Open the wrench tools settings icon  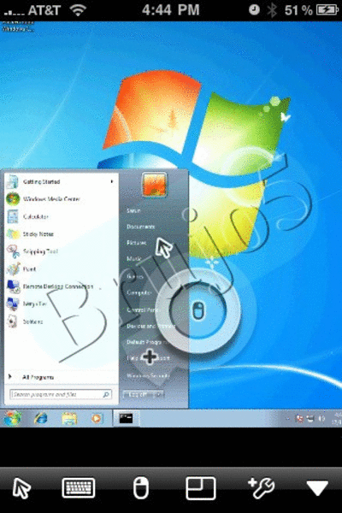point(261,488)
